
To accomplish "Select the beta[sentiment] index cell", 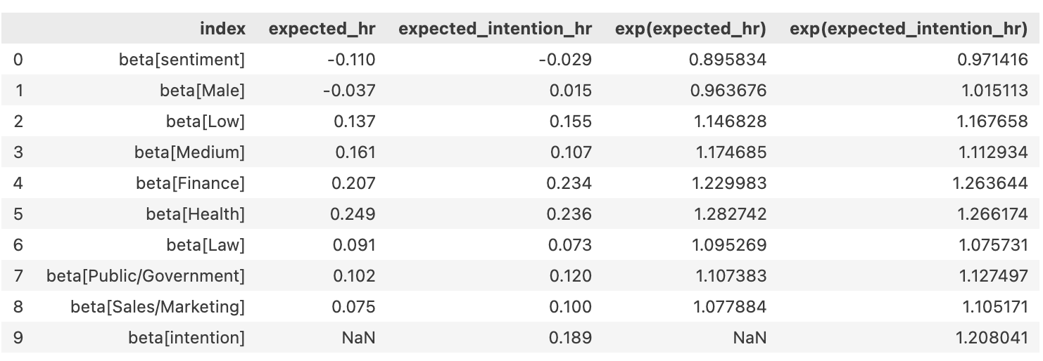I will 182,60.
